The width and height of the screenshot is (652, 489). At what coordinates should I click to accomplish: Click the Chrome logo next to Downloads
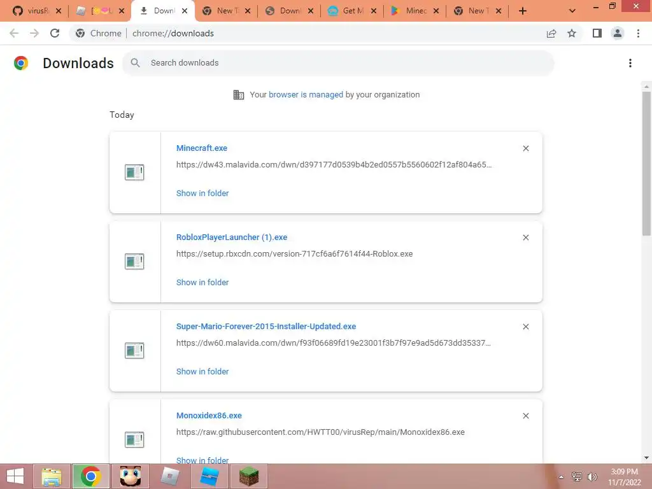pos(21,63)
